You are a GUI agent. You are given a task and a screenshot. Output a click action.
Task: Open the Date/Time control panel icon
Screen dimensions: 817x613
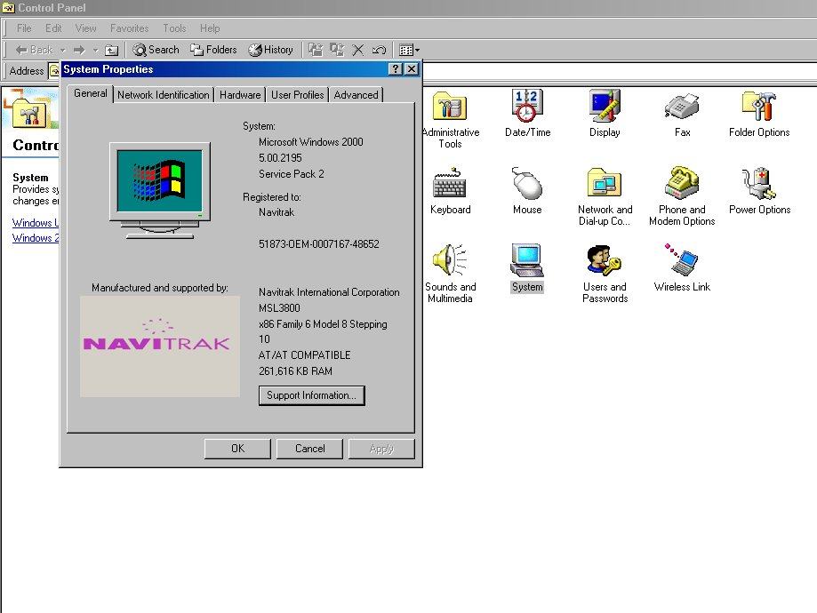click(x=527, y=107)
